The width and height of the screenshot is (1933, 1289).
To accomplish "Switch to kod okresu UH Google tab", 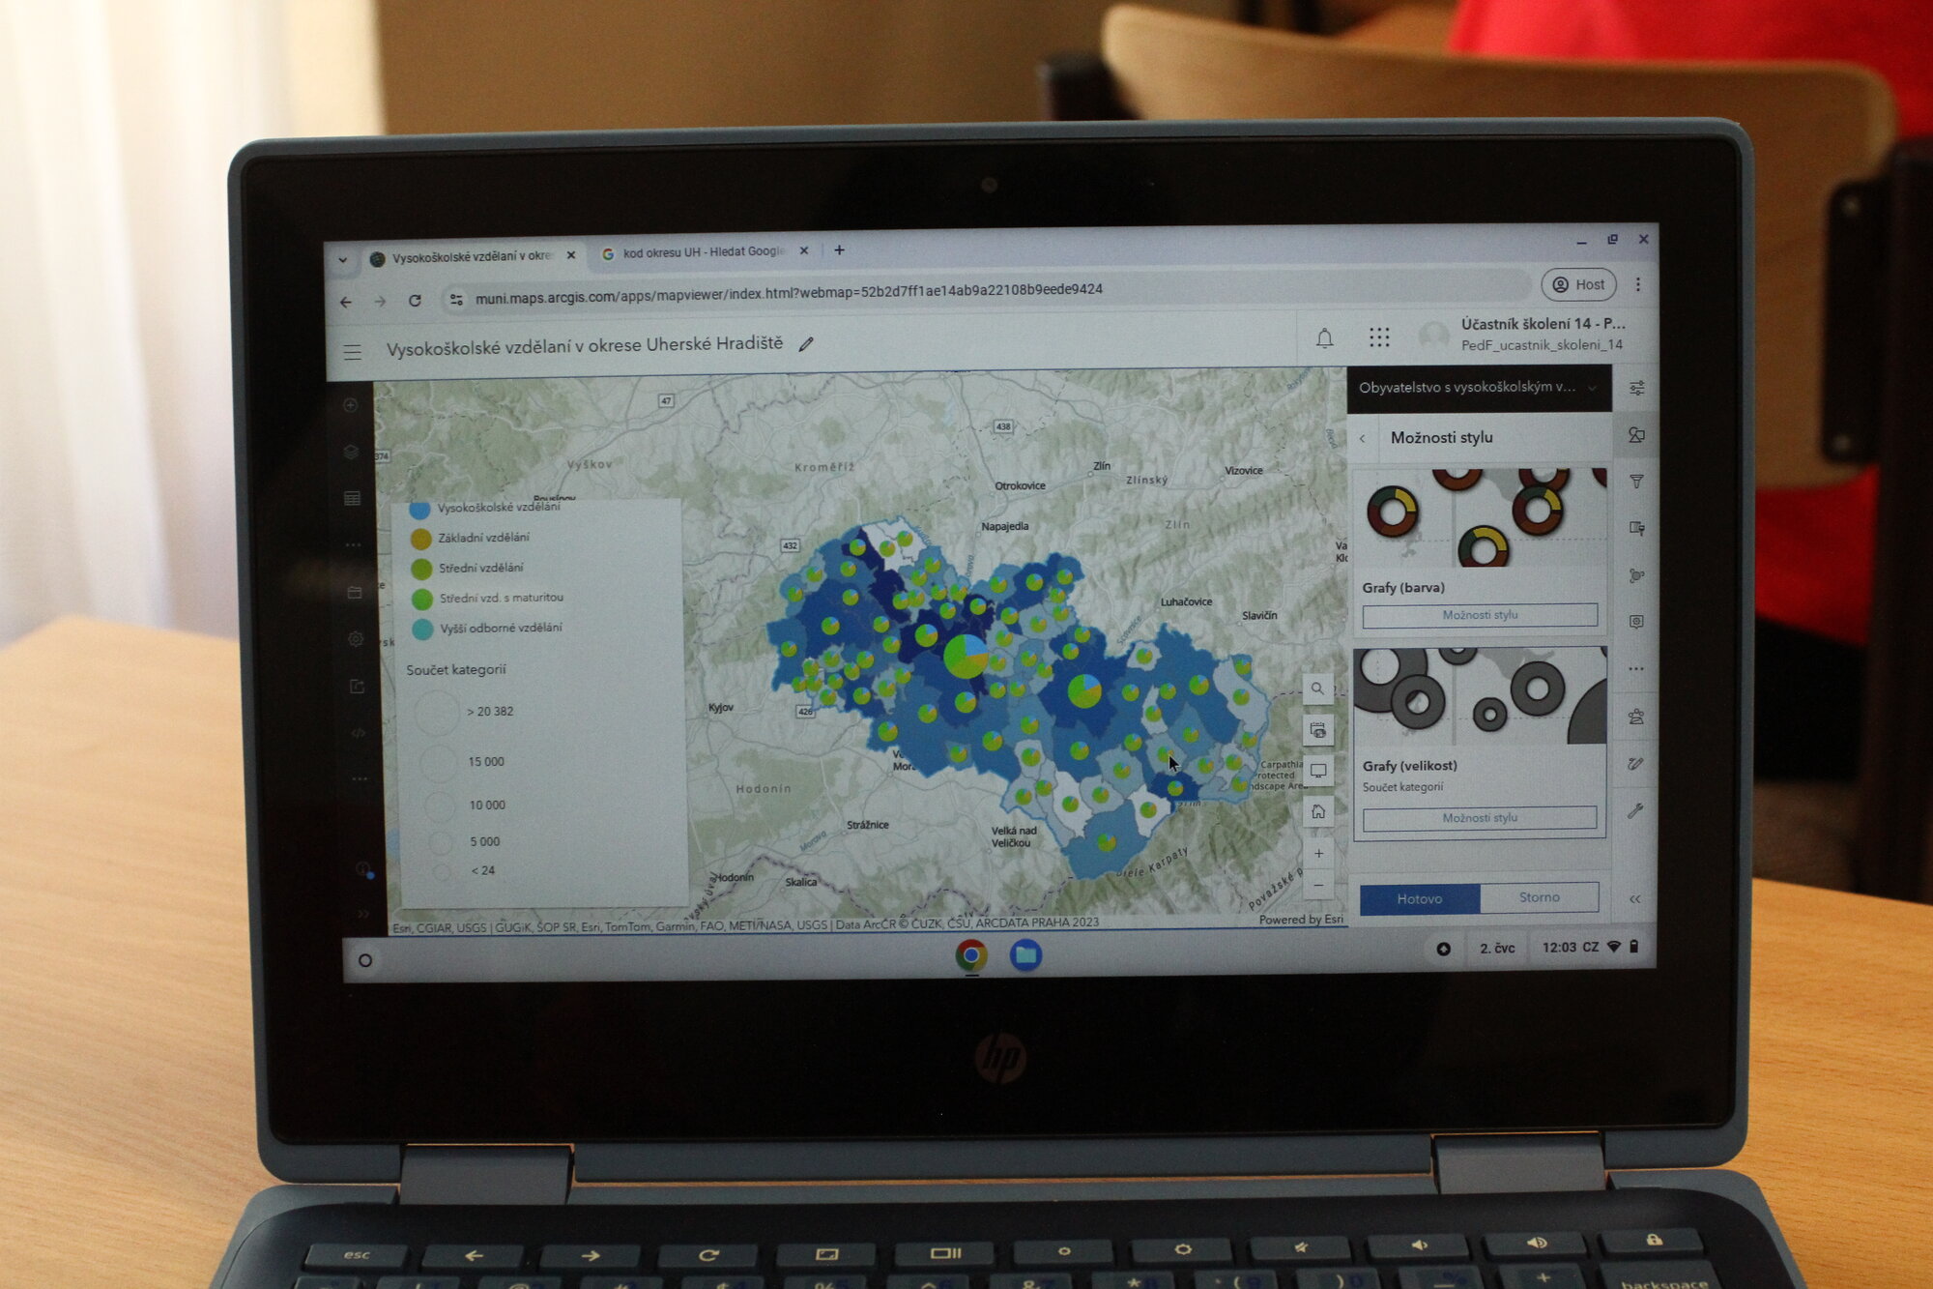I will 702,252.
